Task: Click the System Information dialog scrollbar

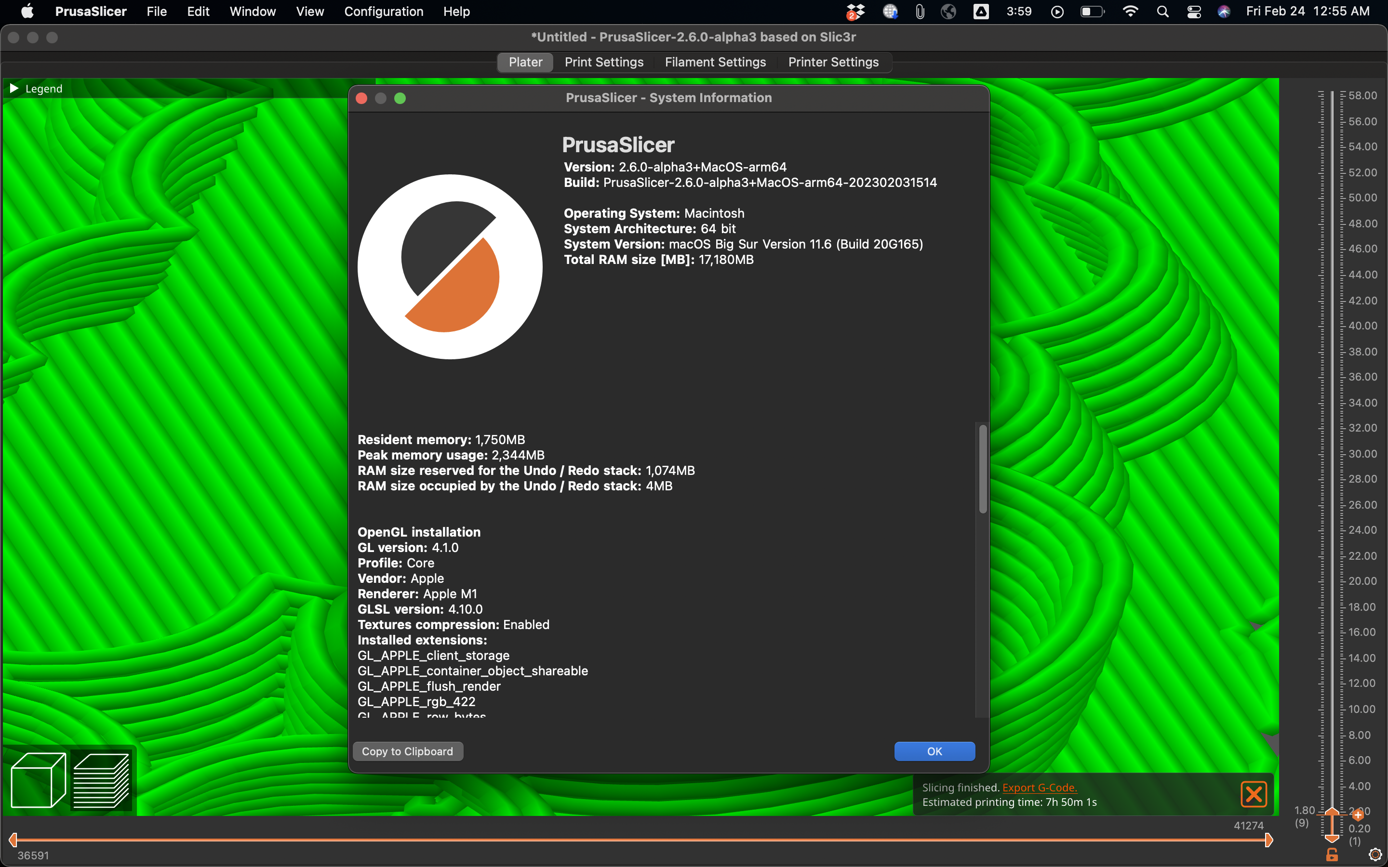Action: pyautogui.click(x=983, y=469)
